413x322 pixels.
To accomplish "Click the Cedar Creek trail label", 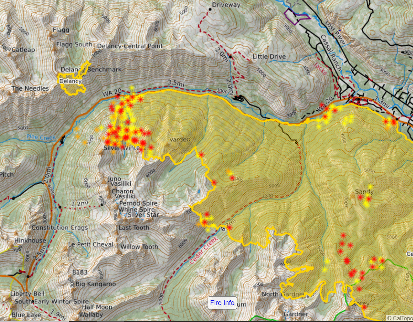I will (204, 249).
